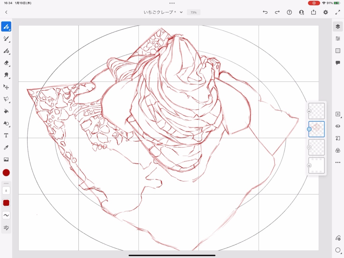The width and height of the screenshot is (344, 258).
Task: Open brush smoothing wave control
Action: click(6, 215)
